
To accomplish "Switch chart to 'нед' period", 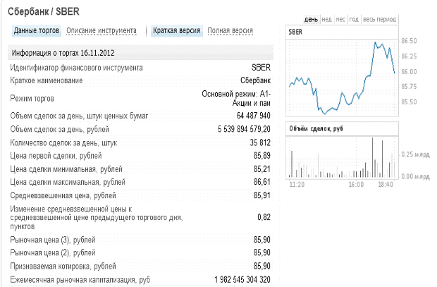I will 326,20.
